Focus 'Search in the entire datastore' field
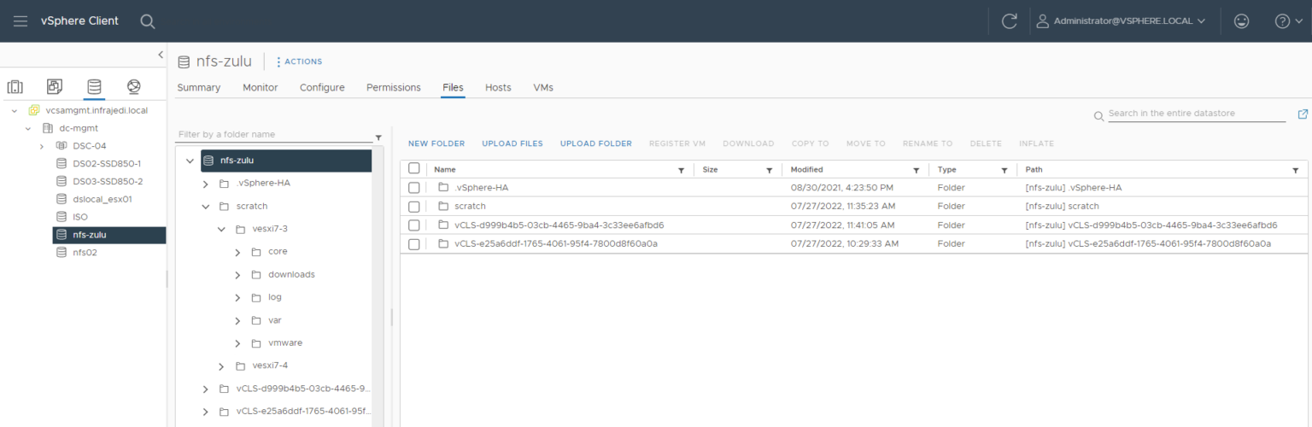The width and height of the screenshot is (1312, 427). click(x=1195, y=114)
